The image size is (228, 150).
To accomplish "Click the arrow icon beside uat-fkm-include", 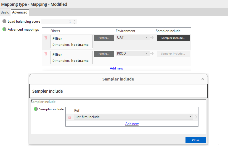I will pos(195,117).
